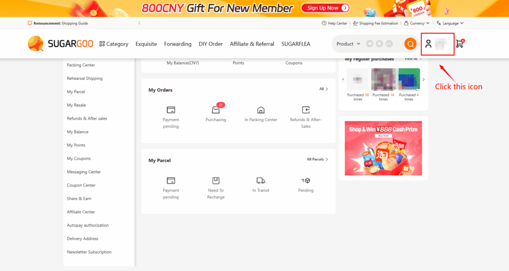Click the 1688 source icon in search bar
Screen dimensions: 509x271
379,44
